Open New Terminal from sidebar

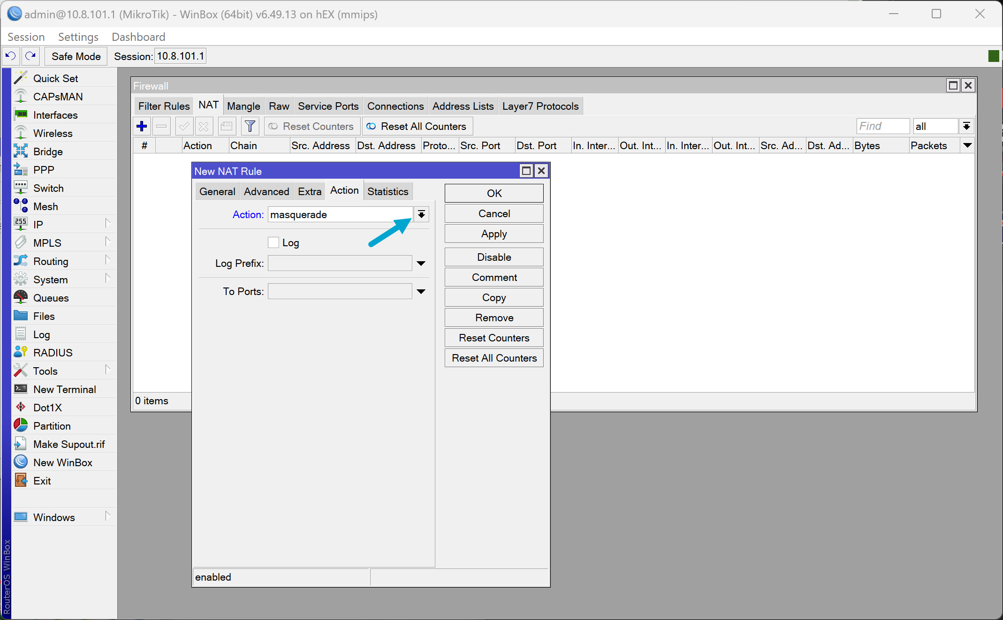[64, 389]
